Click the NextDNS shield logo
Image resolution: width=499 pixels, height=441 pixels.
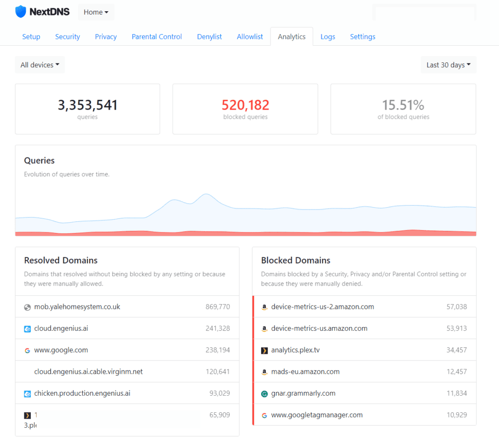coord(20,12)
